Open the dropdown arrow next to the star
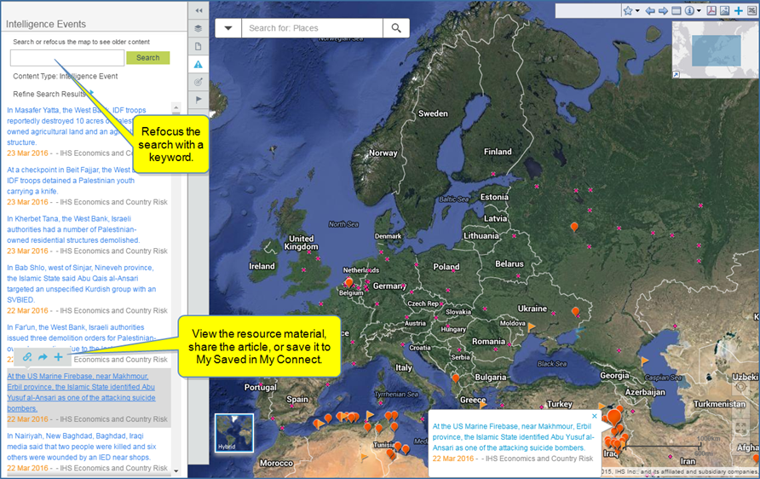Image resolution: width=760 pixels, height=479 pixels. click(x=637, y=11)
